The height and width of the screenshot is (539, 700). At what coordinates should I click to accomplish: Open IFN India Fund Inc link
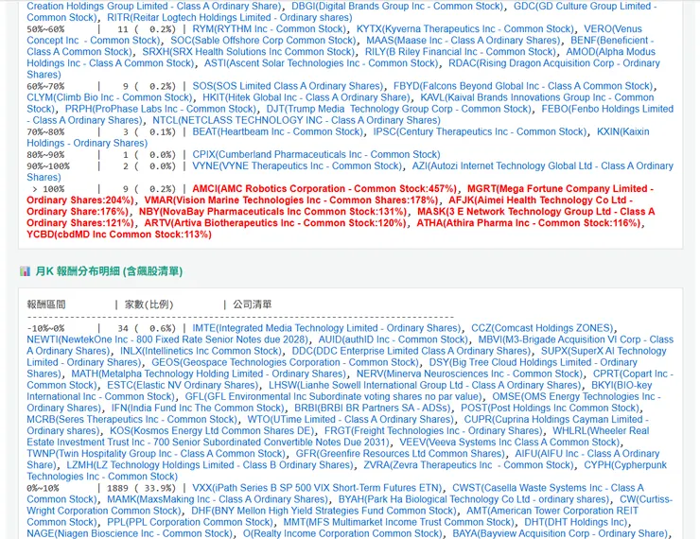198,408
